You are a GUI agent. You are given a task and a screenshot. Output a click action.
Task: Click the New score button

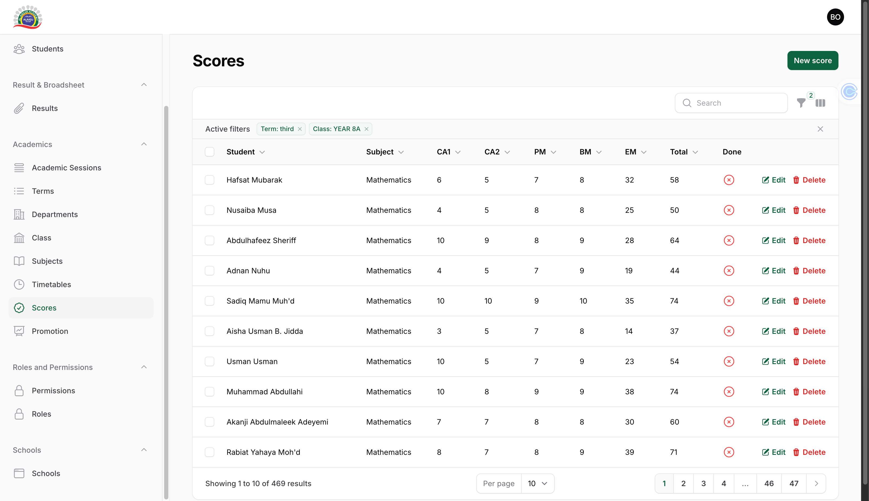[x=812, y=61]
